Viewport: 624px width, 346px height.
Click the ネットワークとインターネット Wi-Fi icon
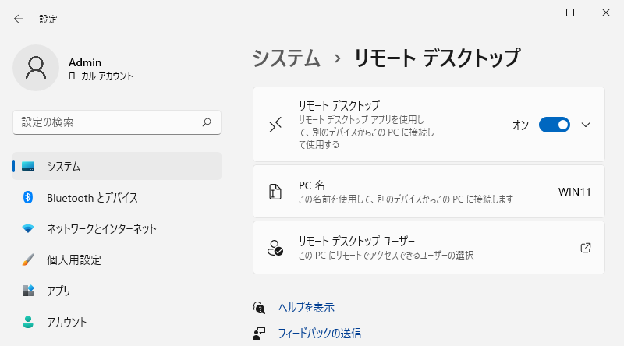coord(28,228)
